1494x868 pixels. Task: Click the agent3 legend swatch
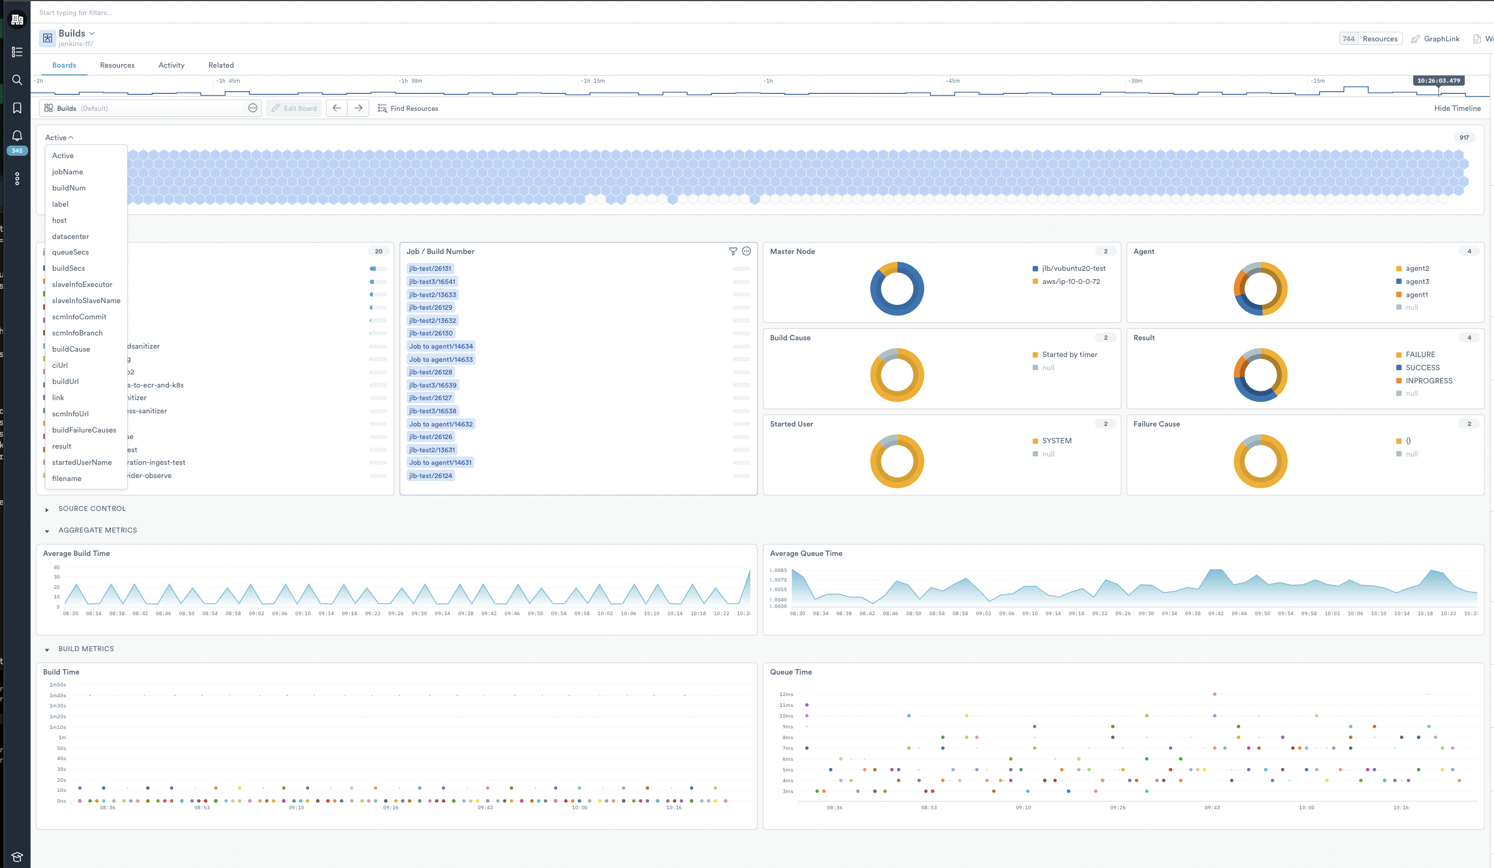(x=1399, y=282)
